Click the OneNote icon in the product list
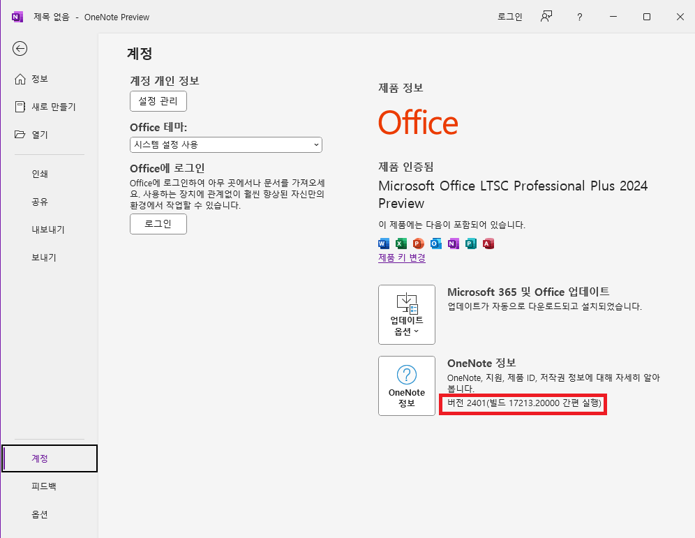 click(454, 244)
